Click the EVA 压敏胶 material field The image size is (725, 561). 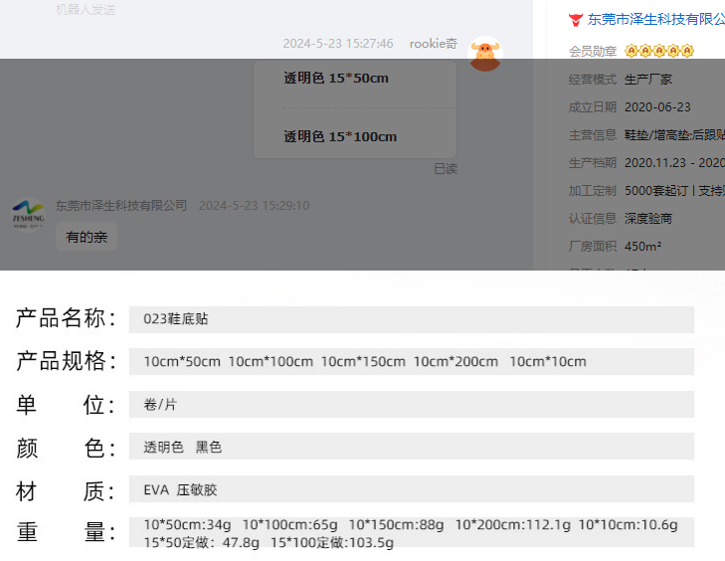tap(180, 490)
